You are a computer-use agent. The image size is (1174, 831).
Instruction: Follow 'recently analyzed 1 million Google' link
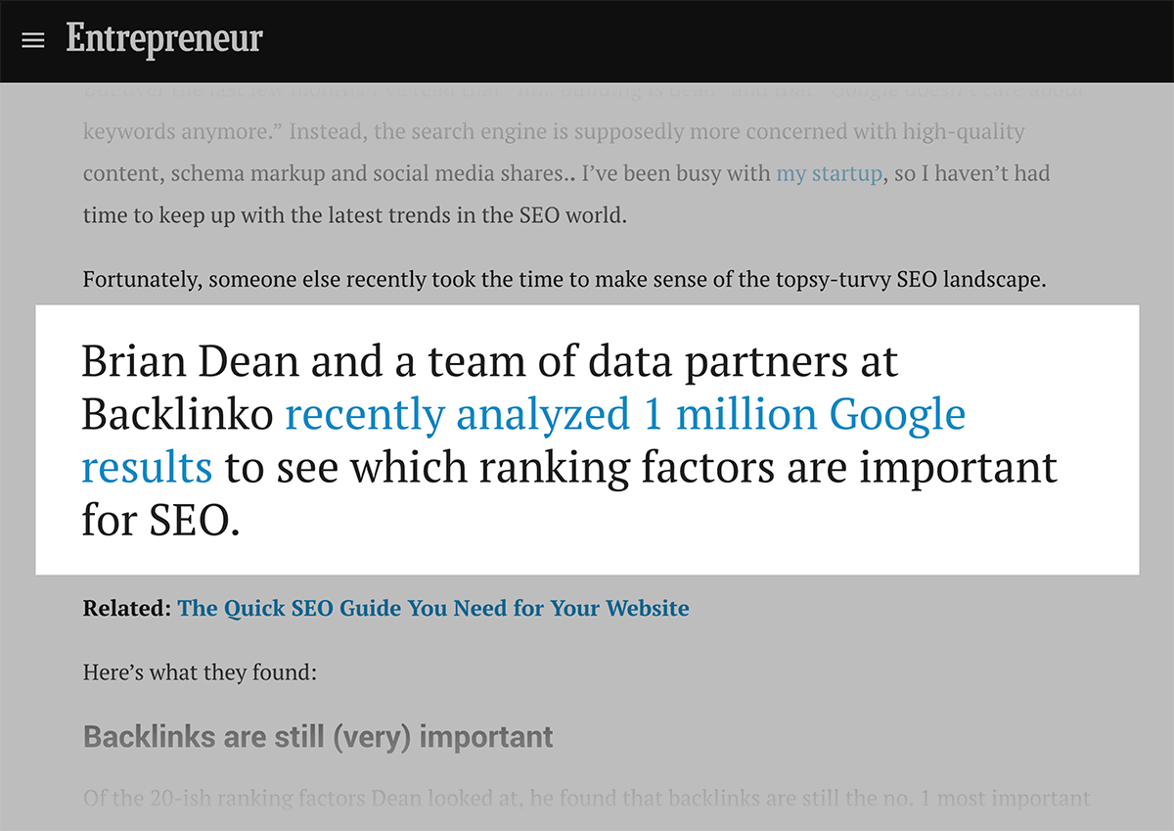625,415
